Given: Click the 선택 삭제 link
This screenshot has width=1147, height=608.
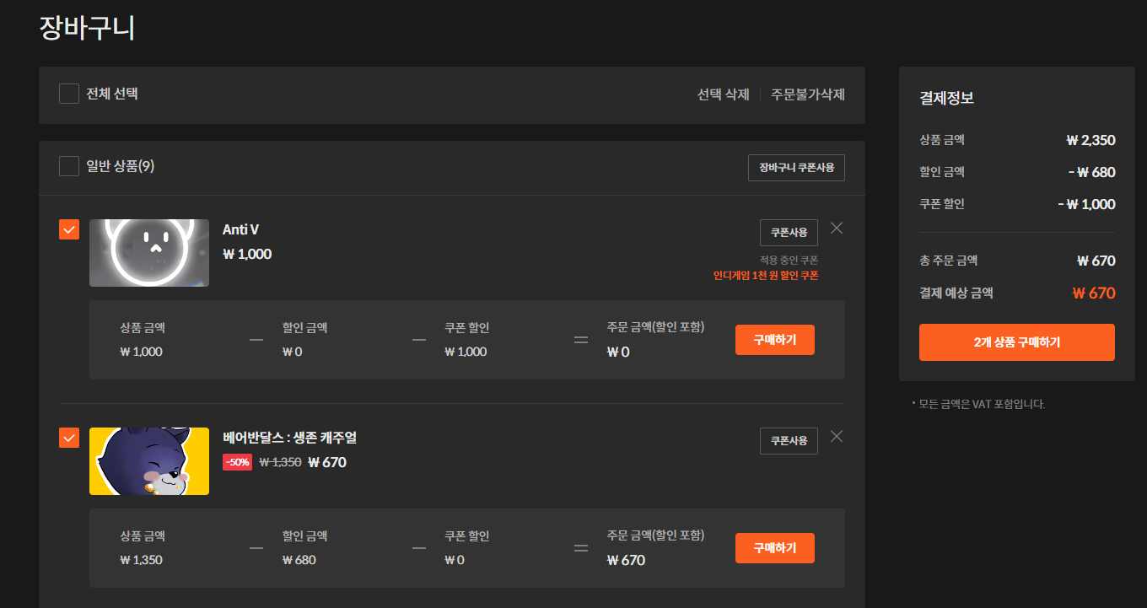Looking at the screenshot, I should point(723,94).
